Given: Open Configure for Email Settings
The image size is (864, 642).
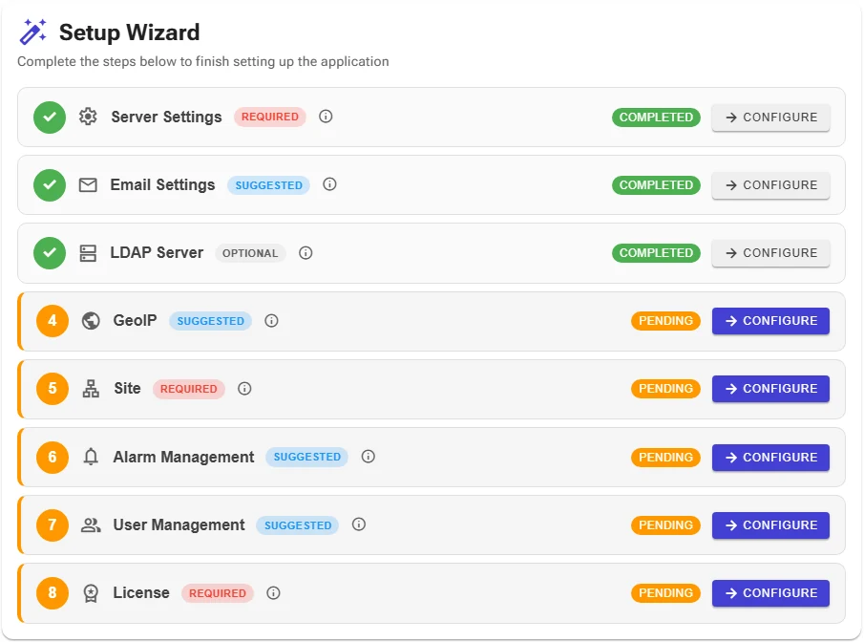Looking at the screenshot, I should 770,184.
